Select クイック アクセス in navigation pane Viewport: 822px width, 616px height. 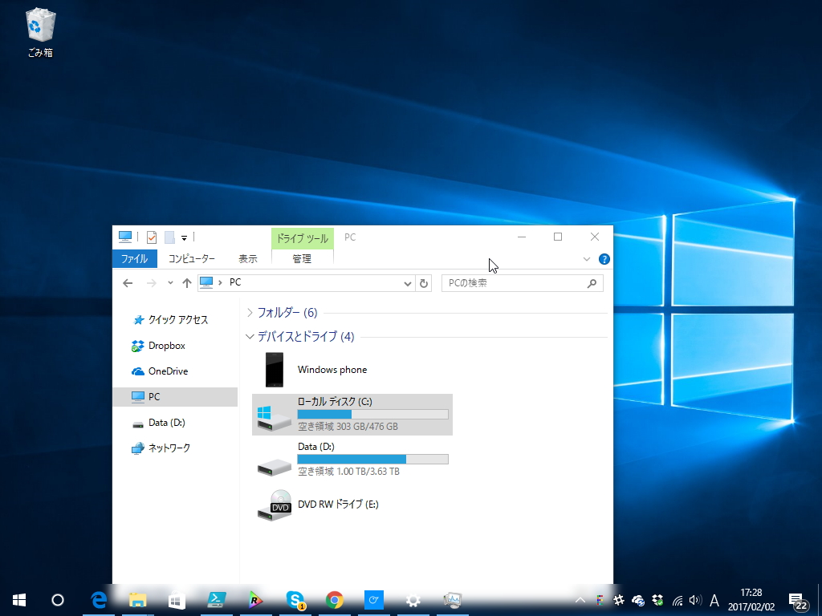176,319
